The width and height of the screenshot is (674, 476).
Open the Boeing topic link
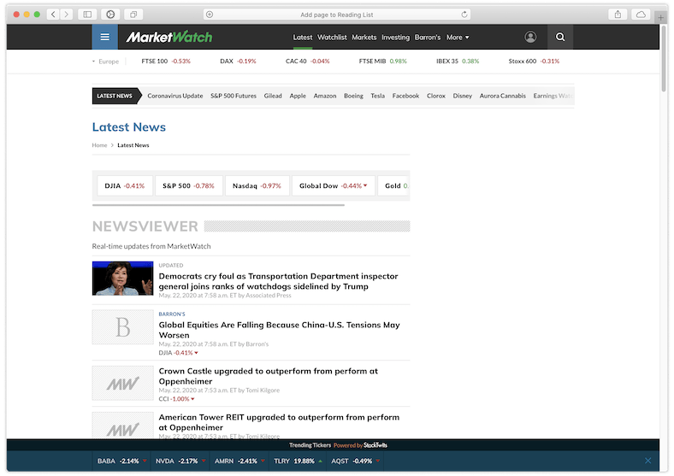pyautogui.click(x=353, y=96)
